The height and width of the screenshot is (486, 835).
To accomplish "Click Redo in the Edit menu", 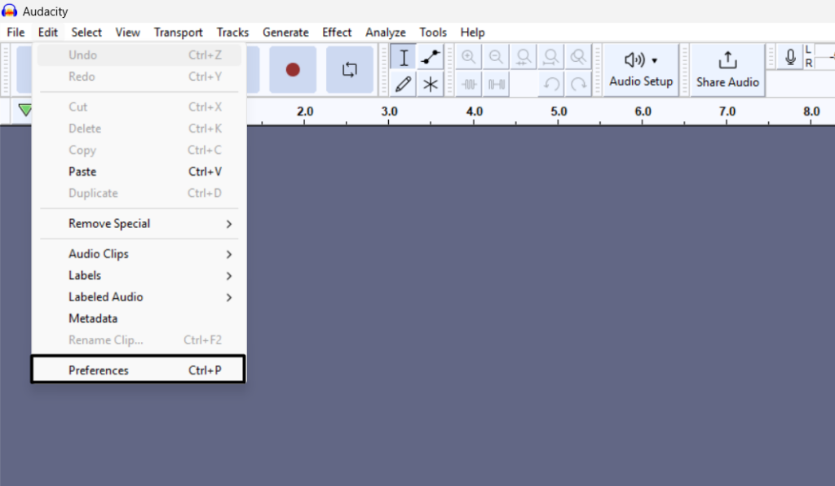I will coord(139,77).
